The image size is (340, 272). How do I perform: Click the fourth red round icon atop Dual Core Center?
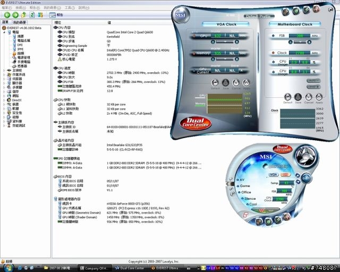(317, 9)
